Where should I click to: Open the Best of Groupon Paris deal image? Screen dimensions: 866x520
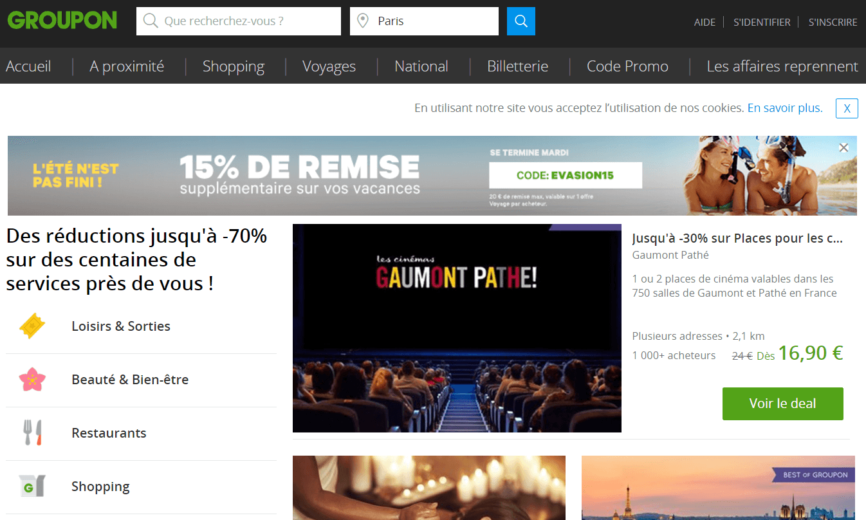pos(718,488)
